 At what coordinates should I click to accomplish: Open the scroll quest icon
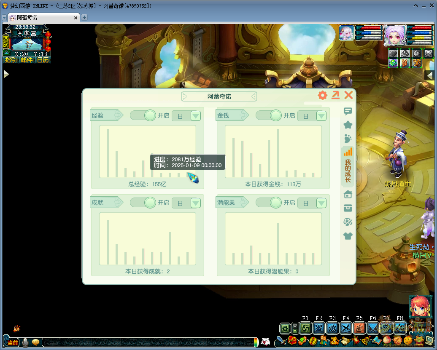(x=345, y=341)
